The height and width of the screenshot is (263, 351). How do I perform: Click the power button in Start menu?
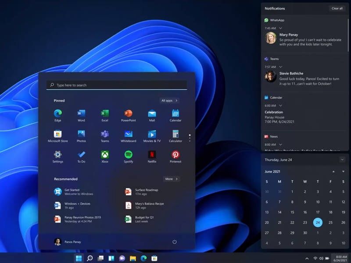click(x=174, y=242)
